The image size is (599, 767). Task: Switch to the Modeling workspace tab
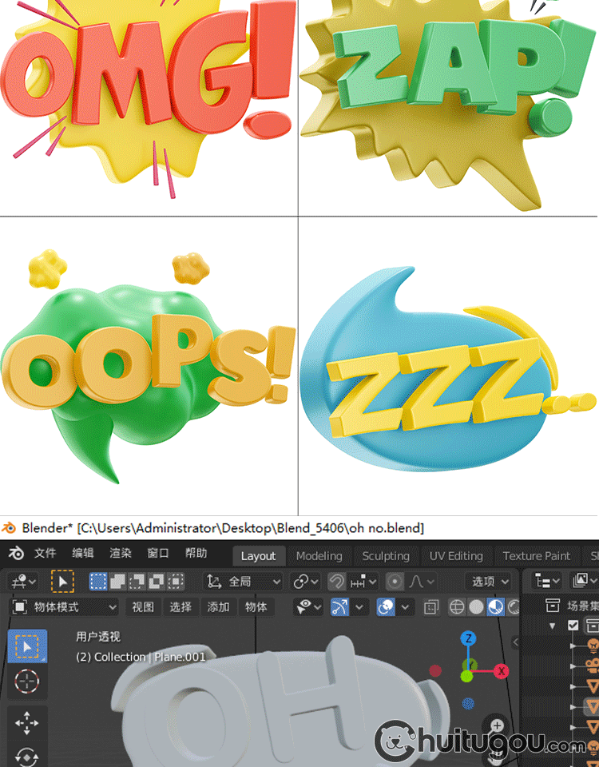[319, 556]
